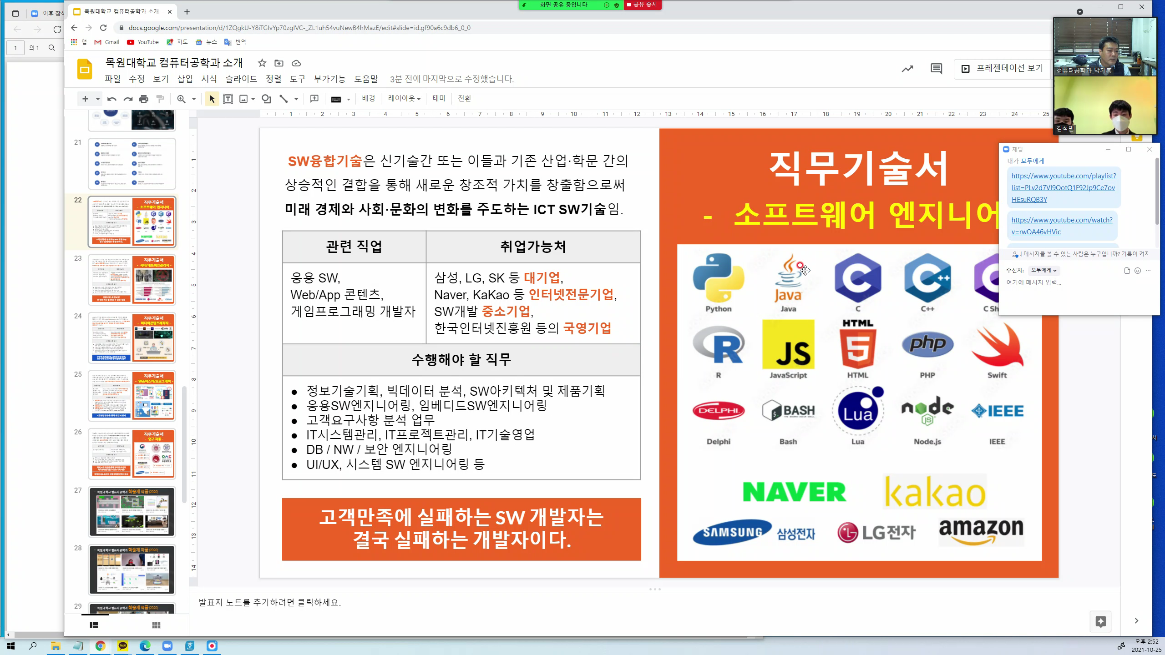Open the 서식 menu
The height and width of the screenshot is (655, 1165).
209,79
